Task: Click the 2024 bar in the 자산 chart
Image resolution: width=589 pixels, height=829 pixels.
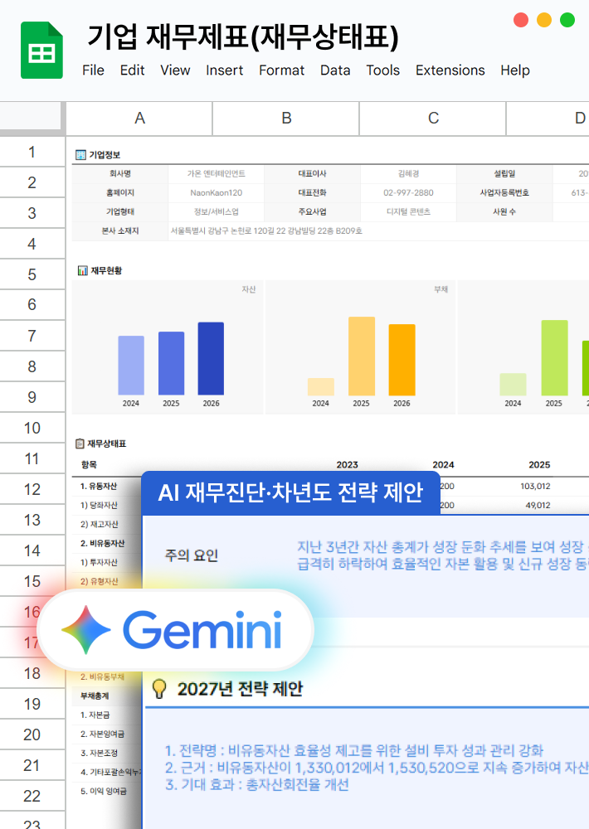Action: (131, 366)
